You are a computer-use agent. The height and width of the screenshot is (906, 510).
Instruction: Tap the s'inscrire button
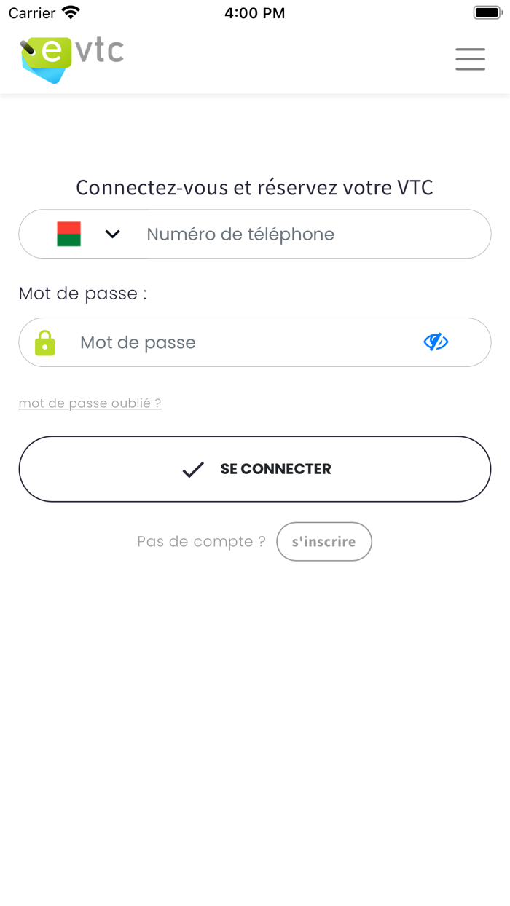coord(324,541)
